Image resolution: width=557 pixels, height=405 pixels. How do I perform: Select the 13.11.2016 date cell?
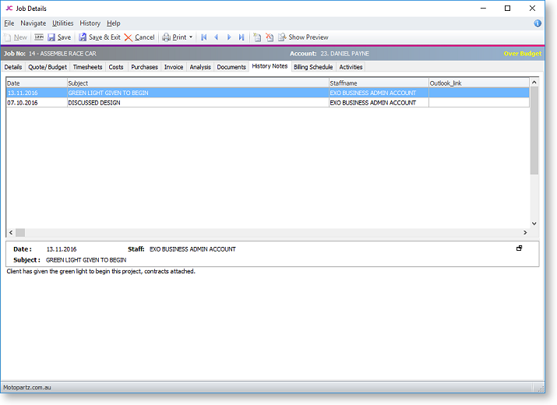(37, 93)
